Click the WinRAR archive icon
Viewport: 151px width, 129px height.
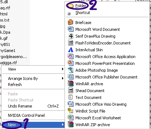(71, 83)
